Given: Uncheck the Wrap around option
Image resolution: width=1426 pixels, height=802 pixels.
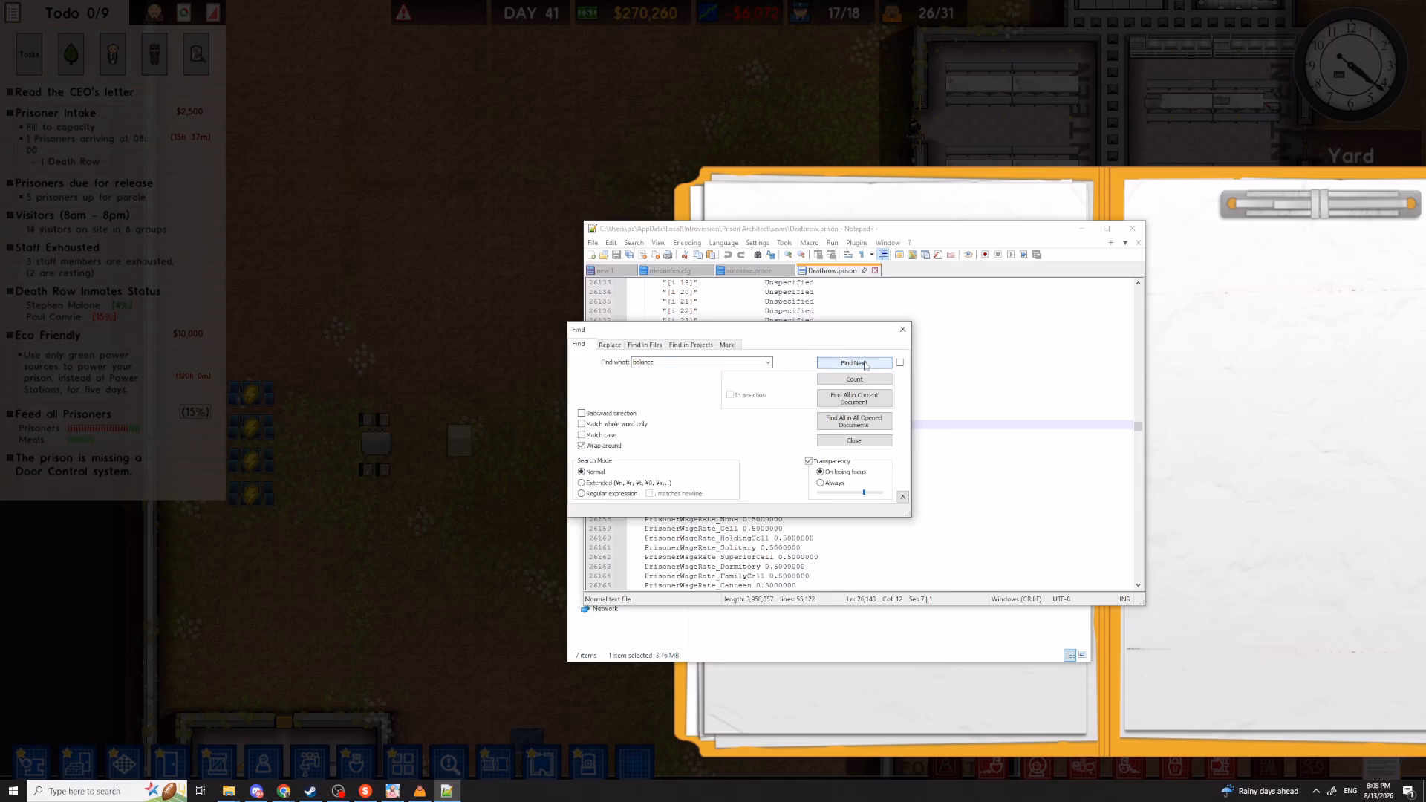Looking at the screenshot, I should click(582, 446).
